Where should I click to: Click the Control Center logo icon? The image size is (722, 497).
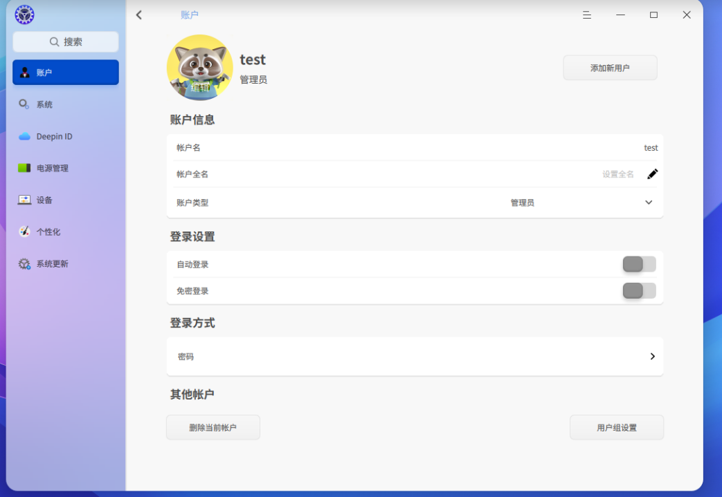24,15
